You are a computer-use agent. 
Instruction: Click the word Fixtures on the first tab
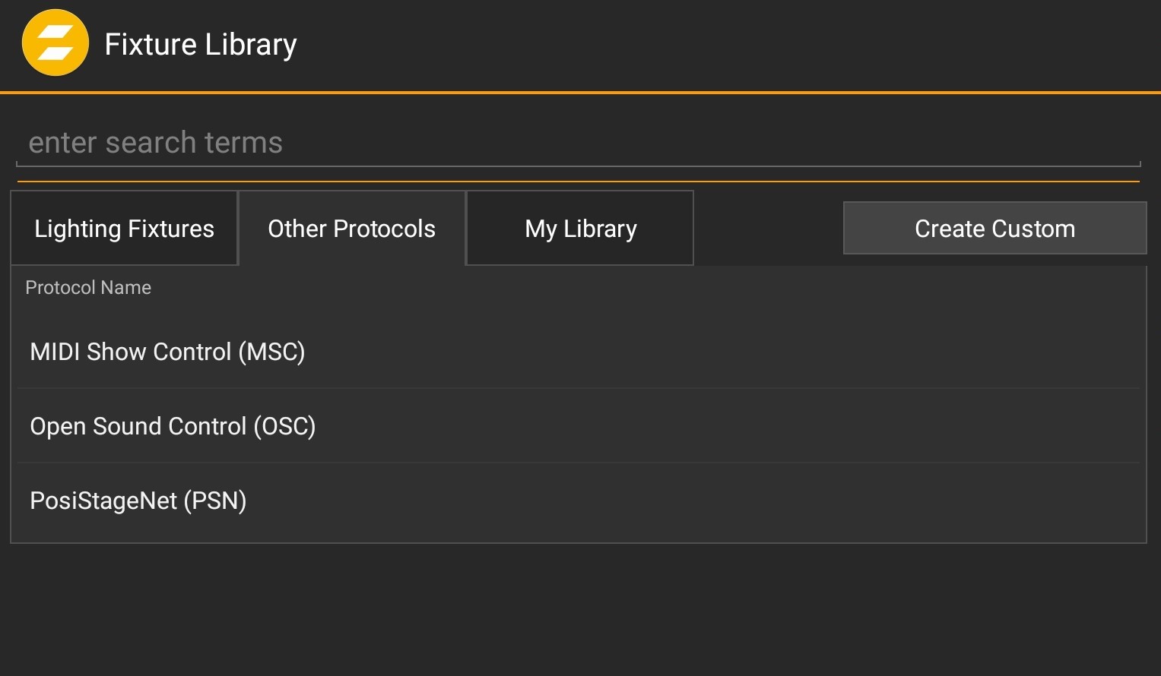171,229
